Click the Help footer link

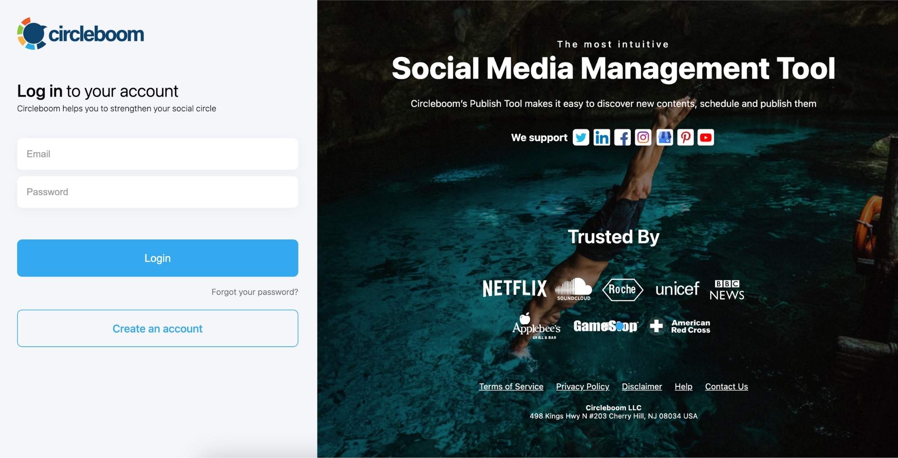click(x=684, y=385)
